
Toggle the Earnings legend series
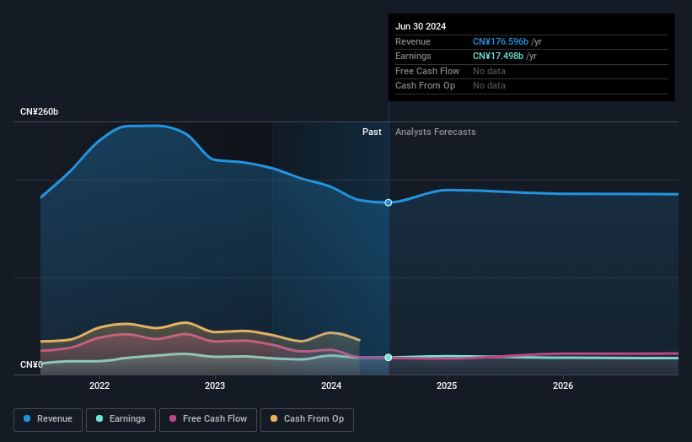point(121,419)
